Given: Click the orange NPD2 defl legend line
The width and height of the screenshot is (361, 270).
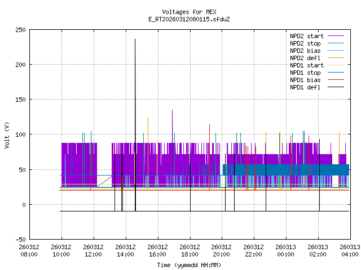Looking at the screenshot, I should click(336, 58).
